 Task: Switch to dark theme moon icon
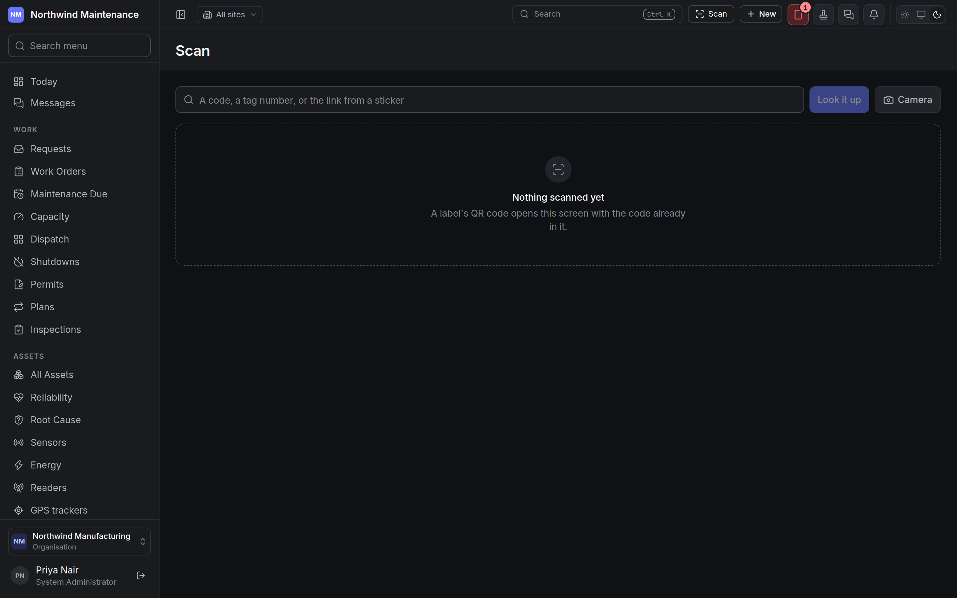click(x=937, y=15)
